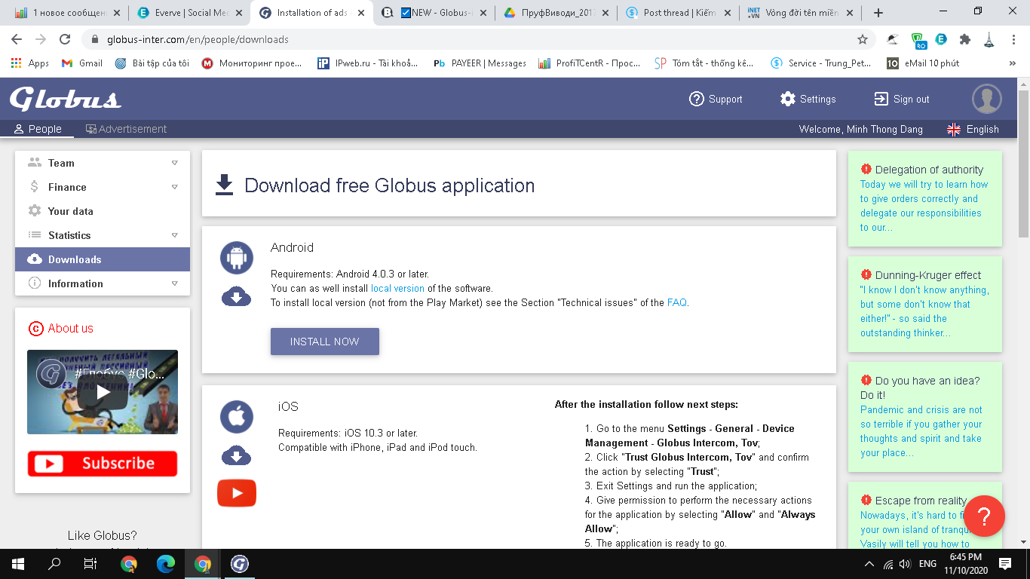Screen dimensions: 1030x579
Task: Open Settings gear in site header
Action: [788, 99]
